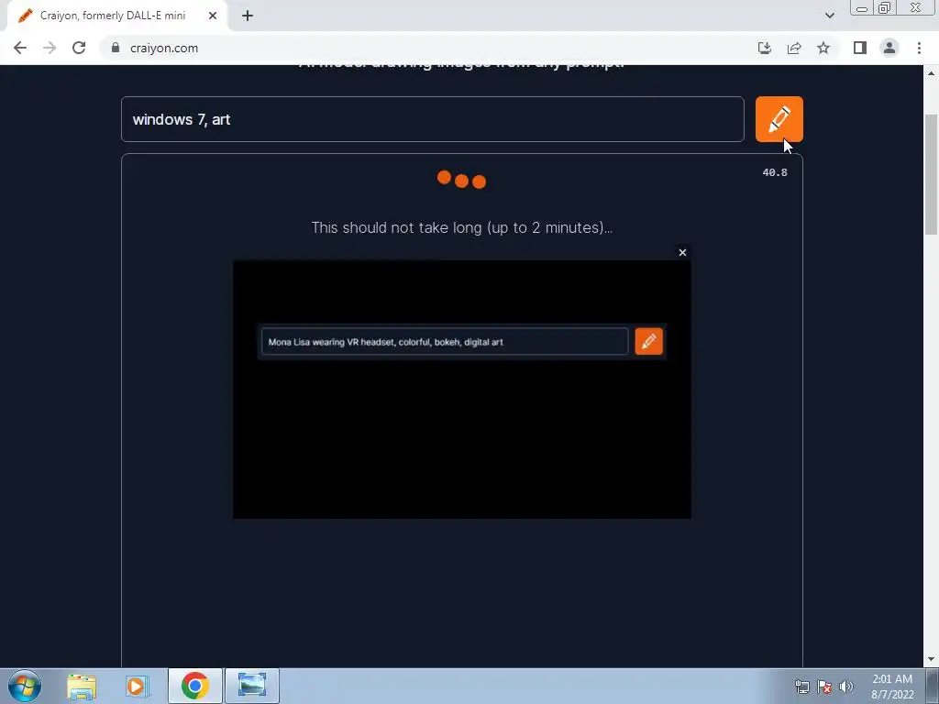Viewport: 939px width, 704px height.
Task: Click the "This should not take long" message
Action: click(462, 227)
